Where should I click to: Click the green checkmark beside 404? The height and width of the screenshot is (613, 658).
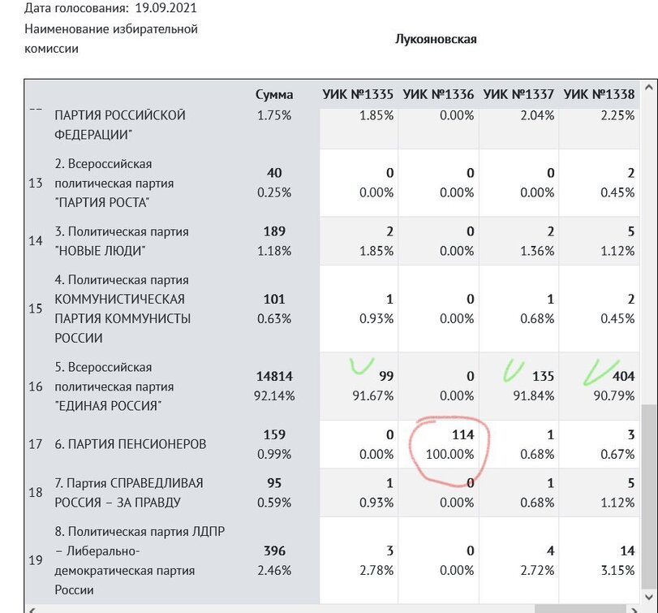[600, 370]
